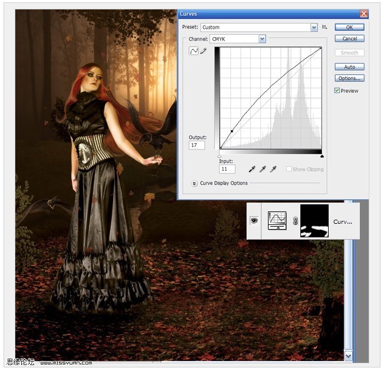Confirm curves with OK button
The height and width of the screenshot is (371, 384).
click(x=349, y=27)
